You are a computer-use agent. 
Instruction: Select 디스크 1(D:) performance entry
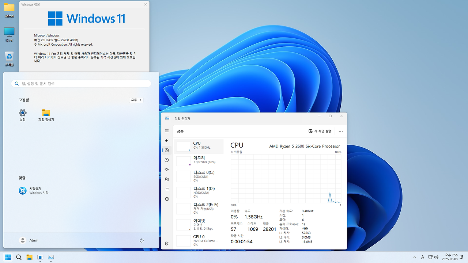(x=199, y=192)
